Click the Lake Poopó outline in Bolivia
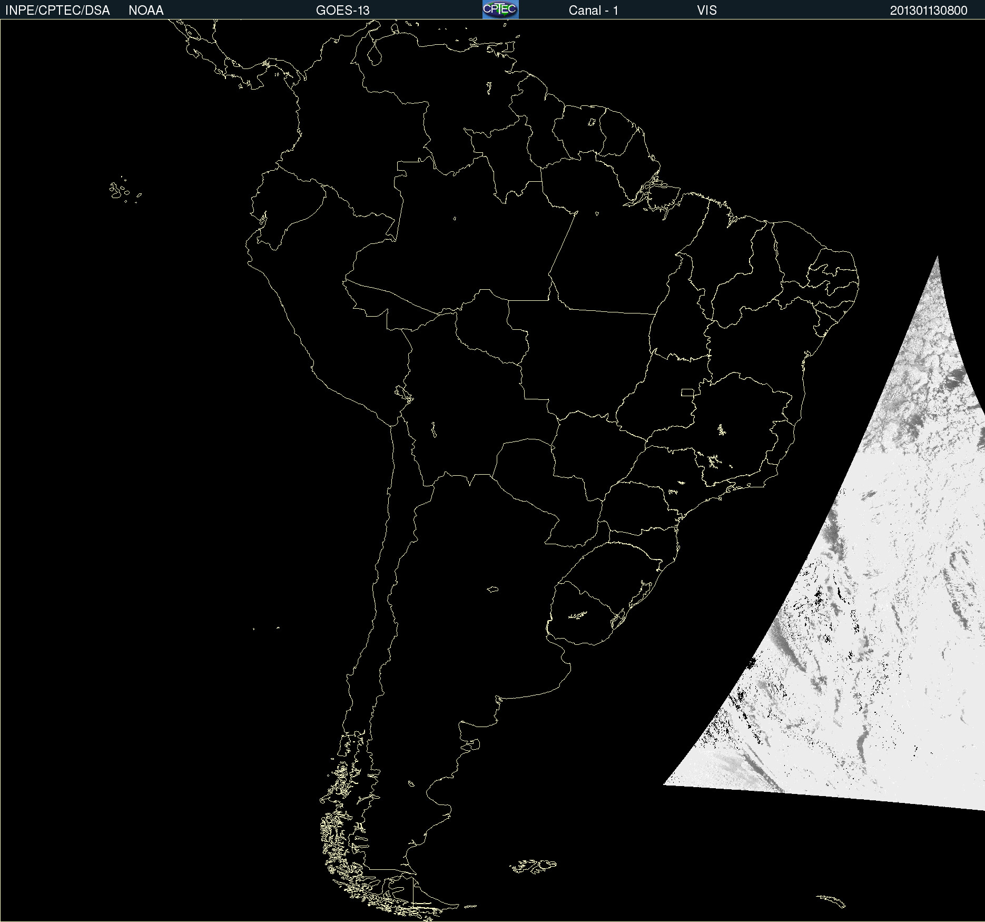The height and width of the screenshot is (922, 985). tap(434, 429)
